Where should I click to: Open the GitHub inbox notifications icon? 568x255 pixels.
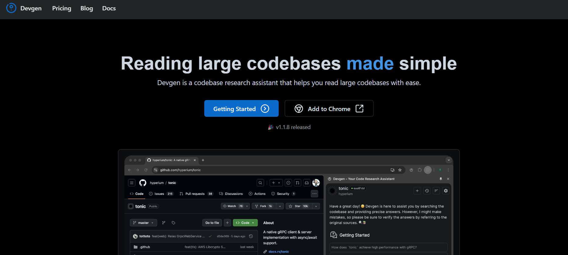307,183
